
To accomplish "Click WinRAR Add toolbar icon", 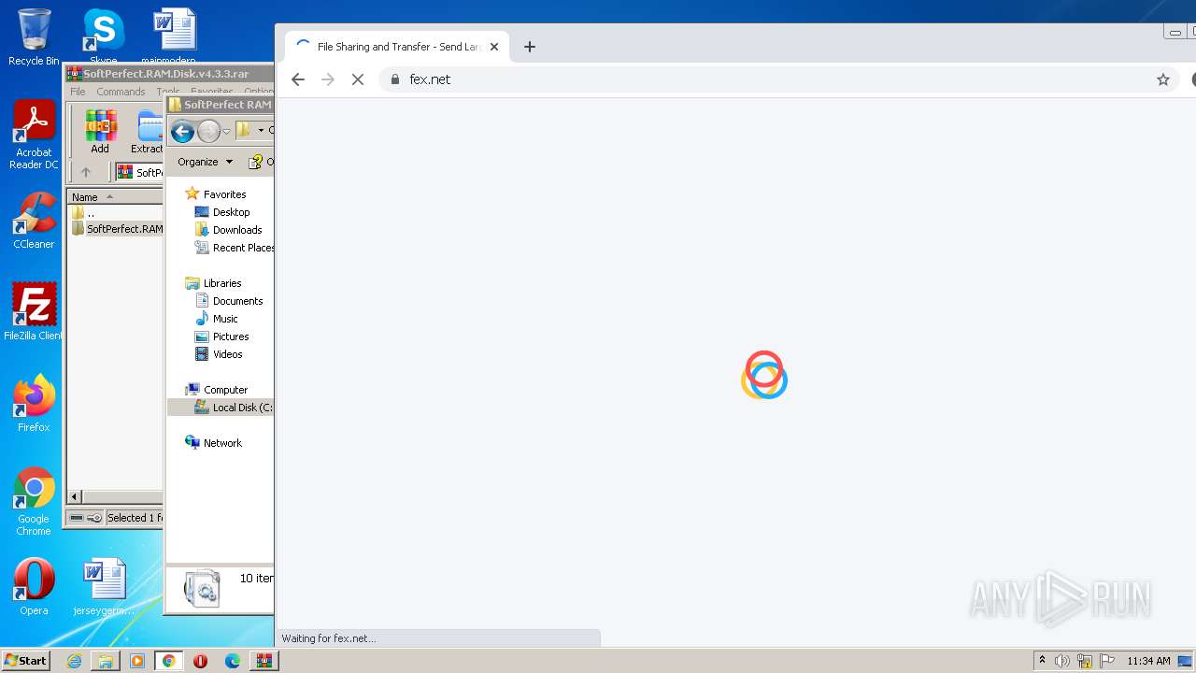I will [x=100, y=131].
